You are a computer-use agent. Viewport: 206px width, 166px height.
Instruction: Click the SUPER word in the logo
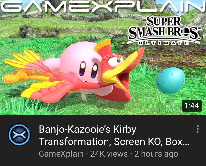coord(163,22)
